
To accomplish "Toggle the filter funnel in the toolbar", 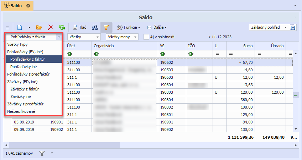I will pos(106,27).
